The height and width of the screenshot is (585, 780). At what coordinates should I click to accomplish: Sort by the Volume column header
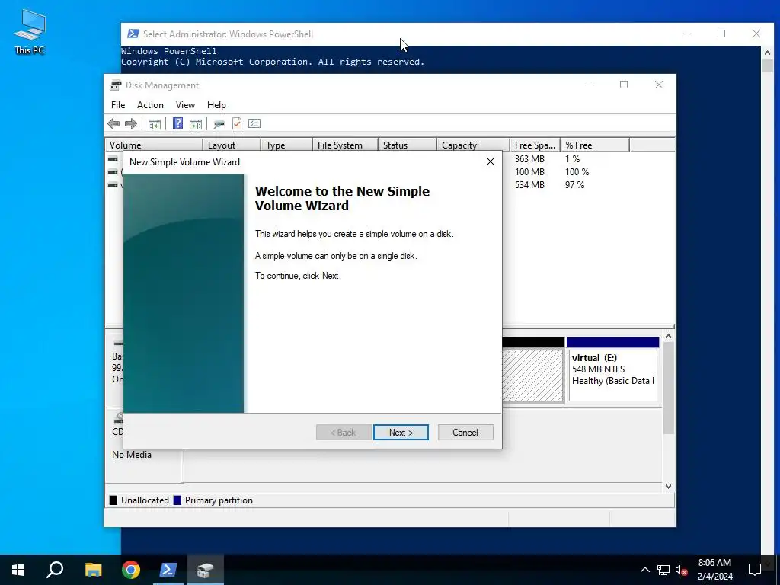point(154,145)
